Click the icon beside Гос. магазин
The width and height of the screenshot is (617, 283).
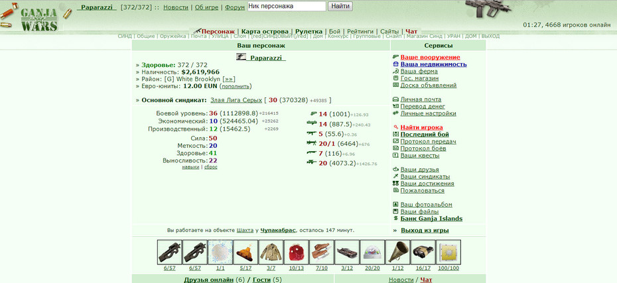point(396,78)
